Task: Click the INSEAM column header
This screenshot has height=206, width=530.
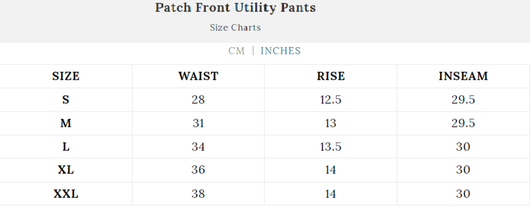Action: coord(463,76)
